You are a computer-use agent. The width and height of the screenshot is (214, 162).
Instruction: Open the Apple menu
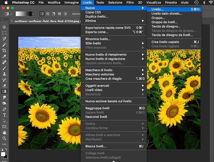tap(6, 2)
